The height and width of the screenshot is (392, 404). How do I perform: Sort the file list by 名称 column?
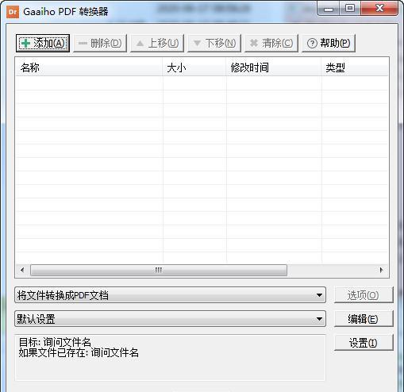(89, 67)
